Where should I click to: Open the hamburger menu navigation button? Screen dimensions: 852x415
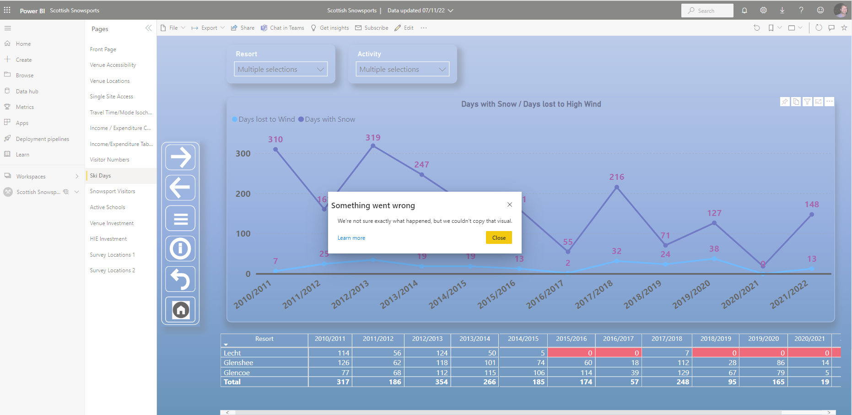tap(181, 218)
